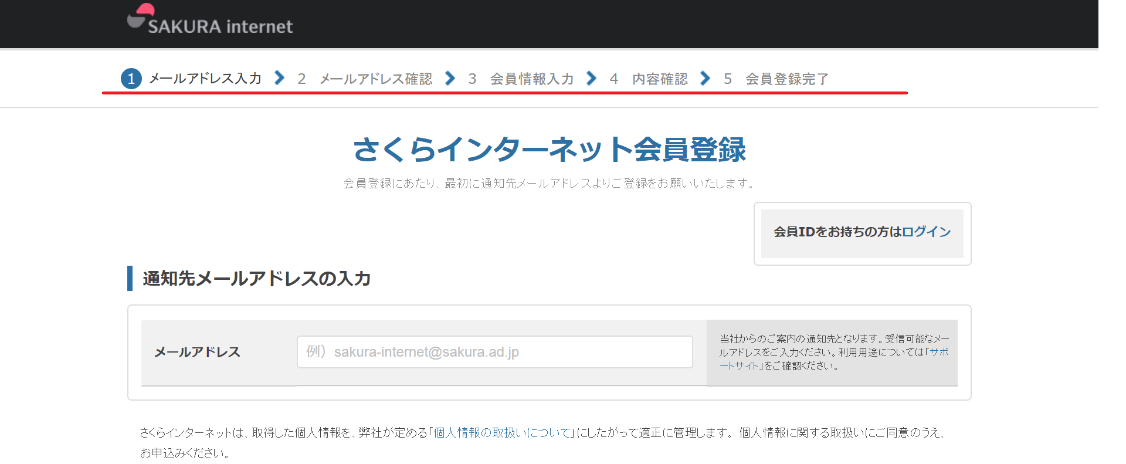Select step 5 会員登録完了

point(776,79)
